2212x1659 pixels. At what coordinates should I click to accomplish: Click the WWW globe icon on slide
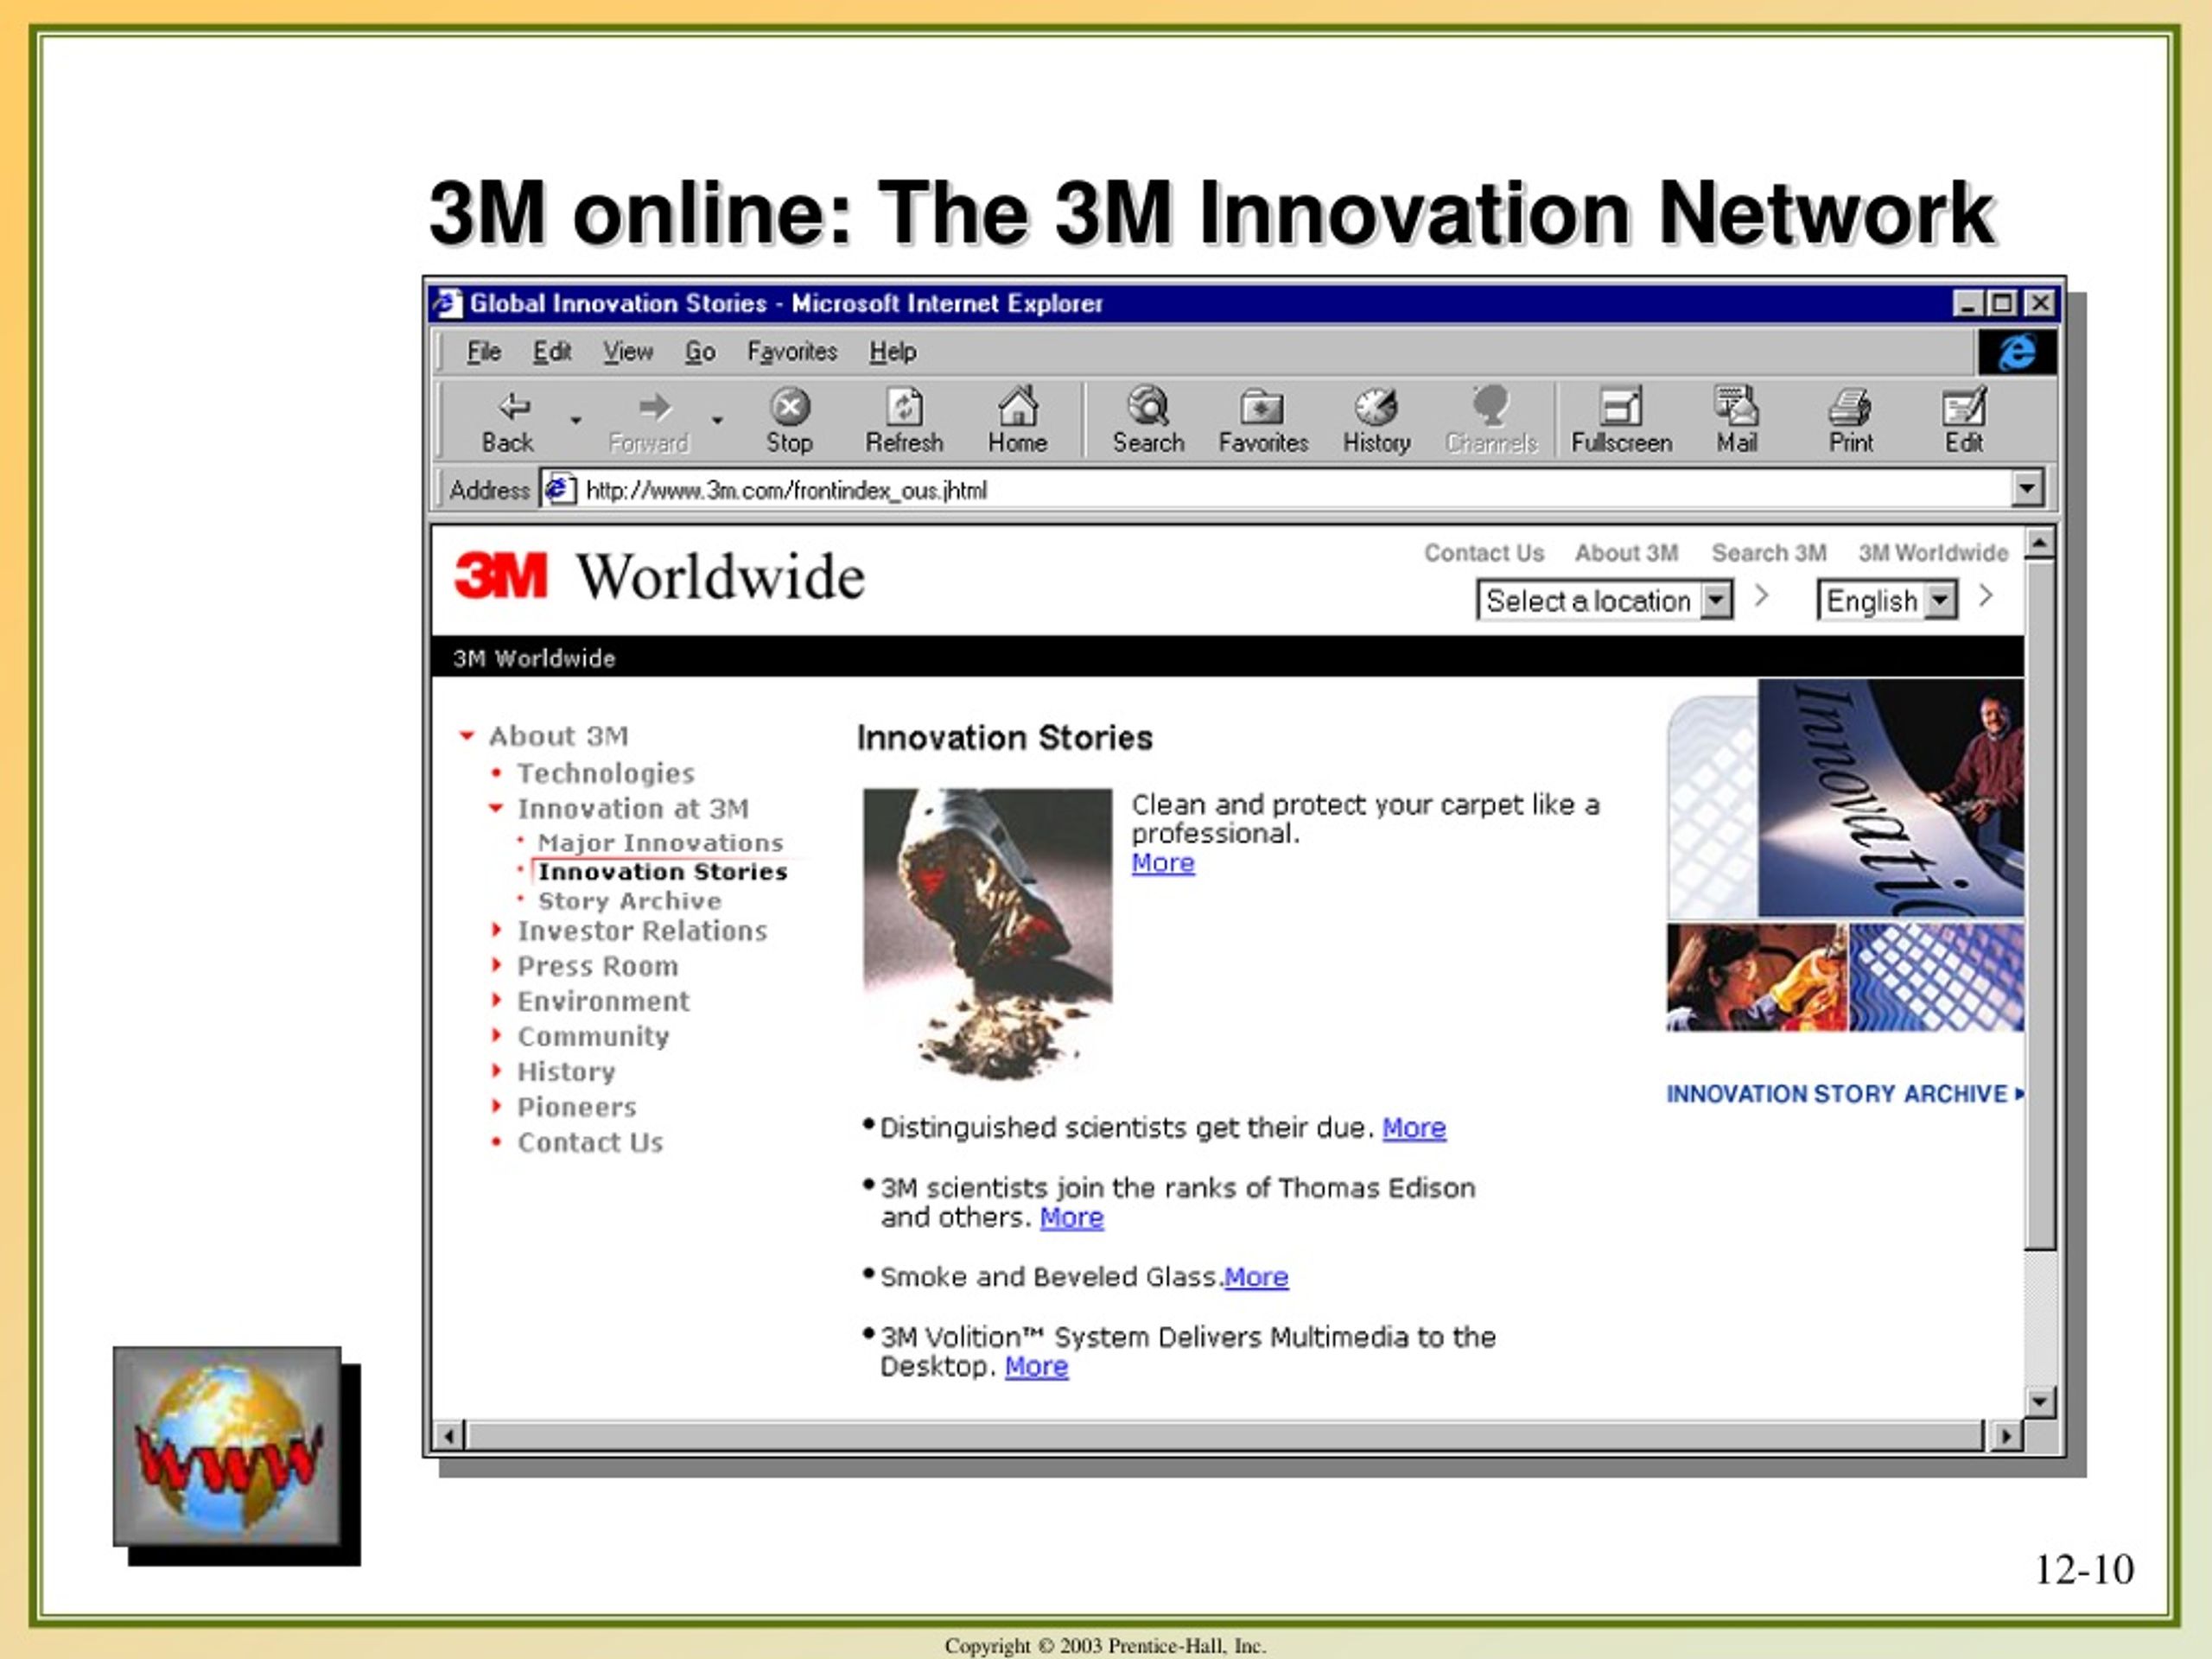[x=228, y=1446]
